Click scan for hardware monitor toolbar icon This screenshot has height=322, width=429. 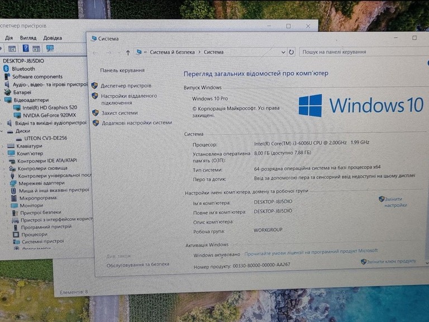(x=50, y=49)
